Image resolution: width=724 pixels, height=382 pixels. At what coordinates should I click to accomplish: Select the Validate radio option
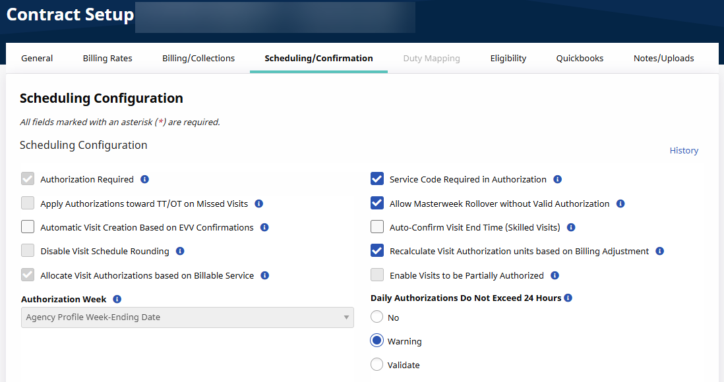377,365
